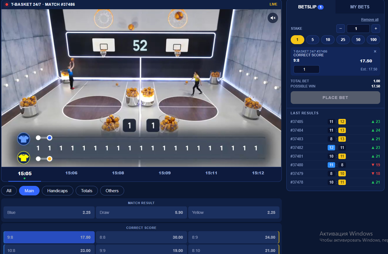This screenshot has width=388, height=254.
Task: Select the 10 stake chip
Action: [x=328, y=40]
